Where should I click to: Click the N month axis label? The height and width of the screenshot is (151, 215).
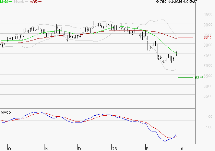[x=47, y=149]
